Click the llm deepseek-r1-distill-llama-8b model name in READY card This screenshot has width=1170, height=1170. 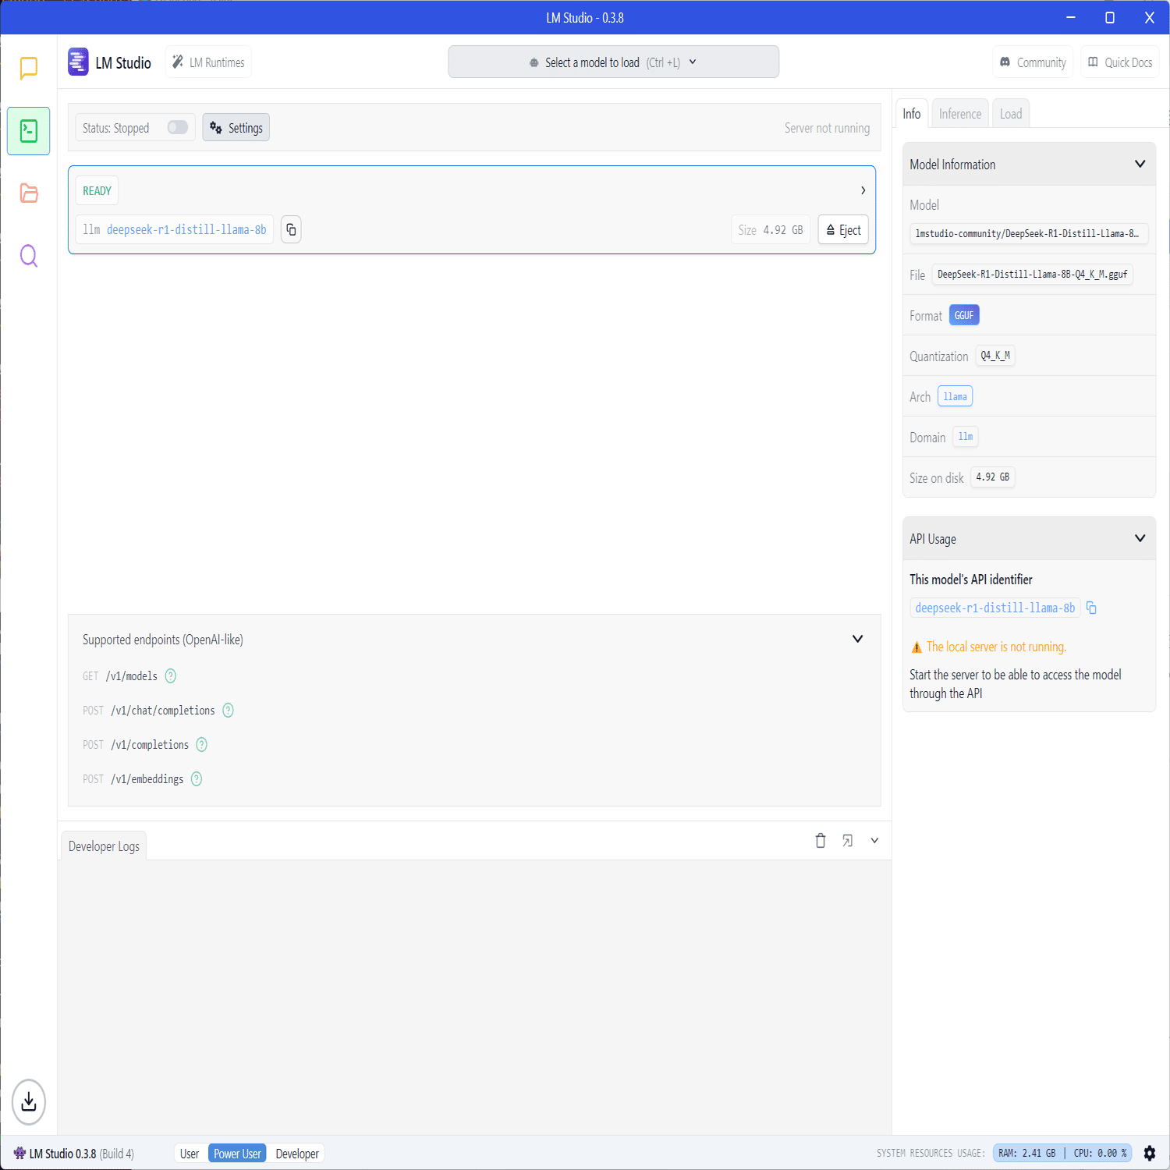tap(175, 229)
